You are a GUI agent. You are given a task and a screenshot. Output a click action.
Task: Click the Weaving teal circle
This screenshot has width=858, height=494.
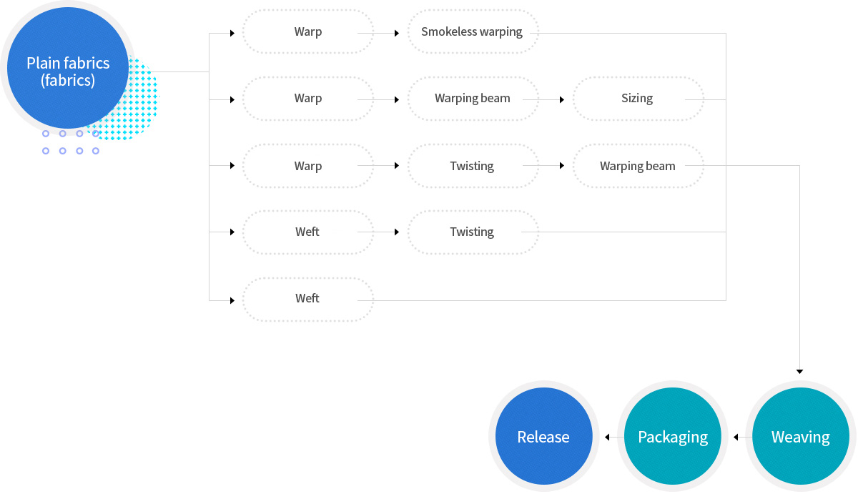click(x=800, y=437)
